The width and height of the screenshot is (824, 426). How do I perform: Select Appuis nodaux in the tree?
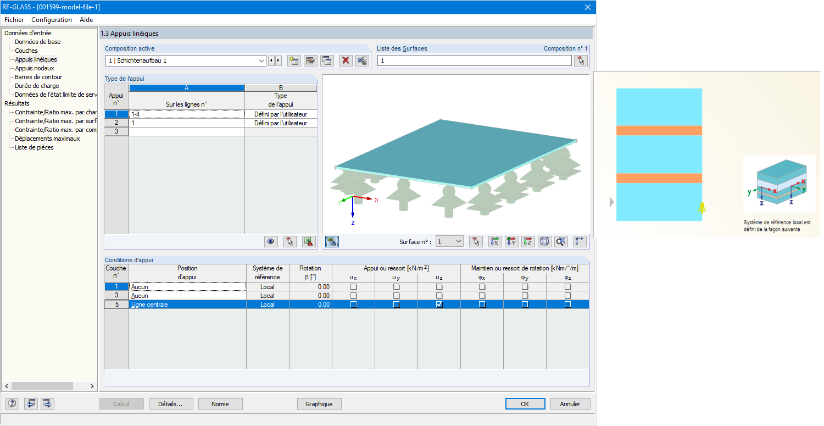pyautogui.click(x=35, y=68)
